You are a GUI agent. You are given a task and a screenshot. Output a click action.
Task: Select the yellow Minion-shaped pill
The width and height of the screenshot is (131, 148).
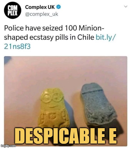pos(53,108)
